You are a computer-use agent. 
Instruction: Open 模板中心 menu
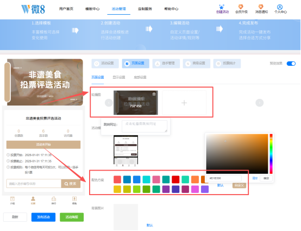92,9
